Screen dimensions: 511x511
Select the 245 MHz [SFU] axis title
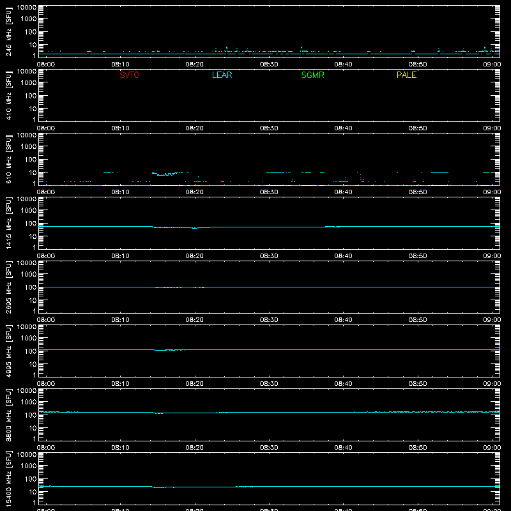(x=9, y=31)
